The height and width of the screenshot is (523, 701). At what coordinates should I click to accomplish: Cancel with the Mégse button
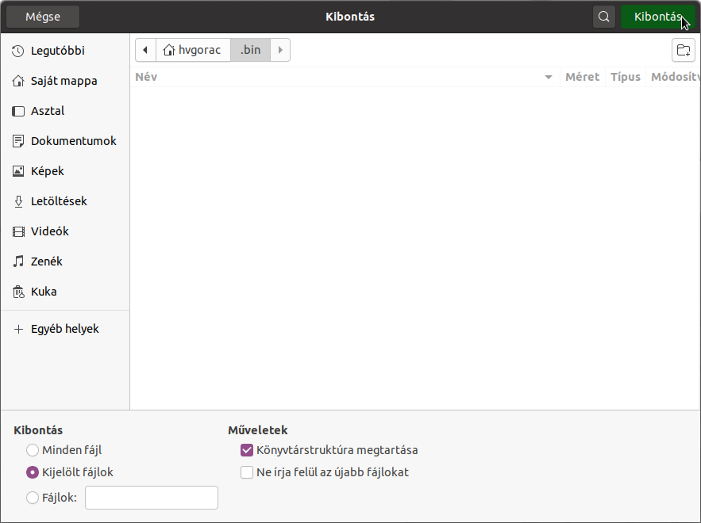click(x=43, y=17)
